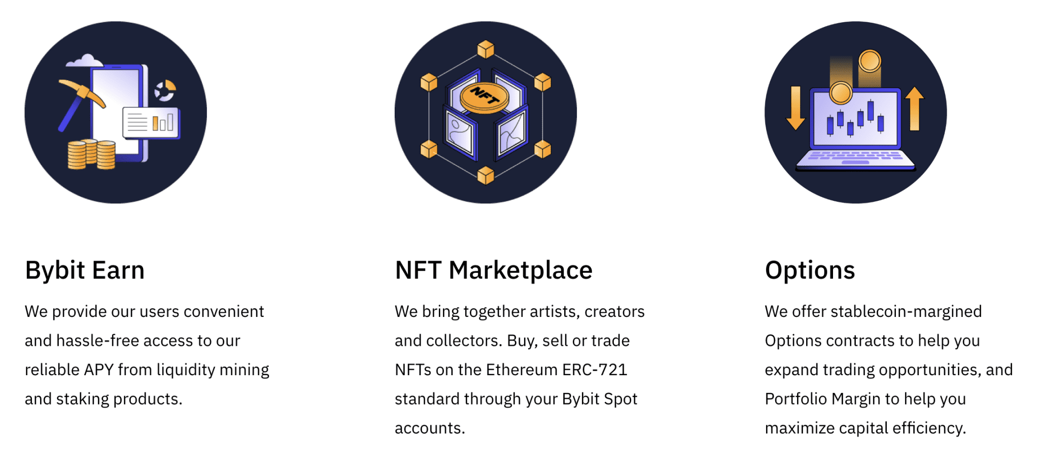Image resolution: width=1039 pixels, height=469 pixels.
Task: Click the orange NFT coin in center
Action: pyautogui.click(x=484, y=97)
